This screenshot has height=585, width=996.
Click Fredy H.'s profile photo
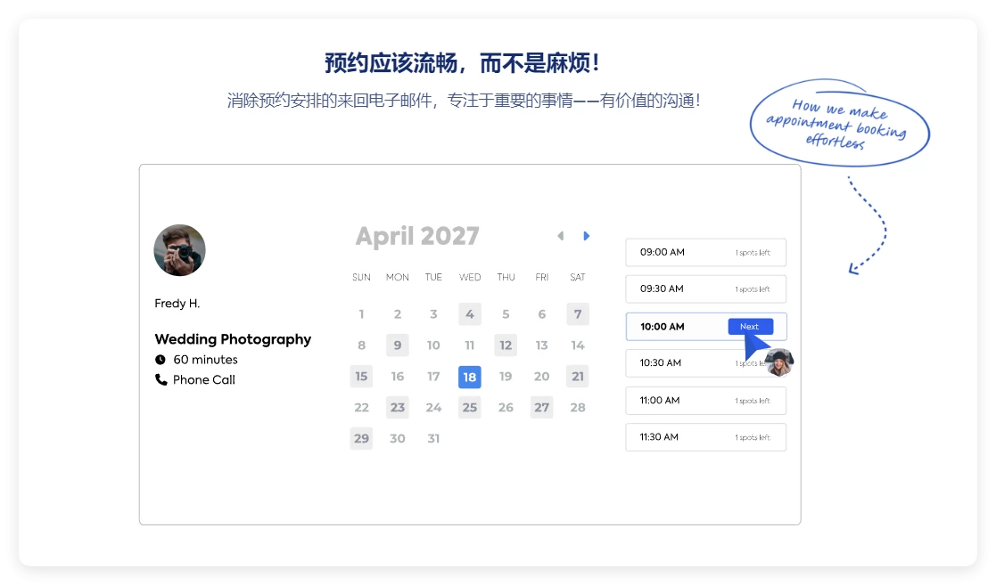click(179, 250)
